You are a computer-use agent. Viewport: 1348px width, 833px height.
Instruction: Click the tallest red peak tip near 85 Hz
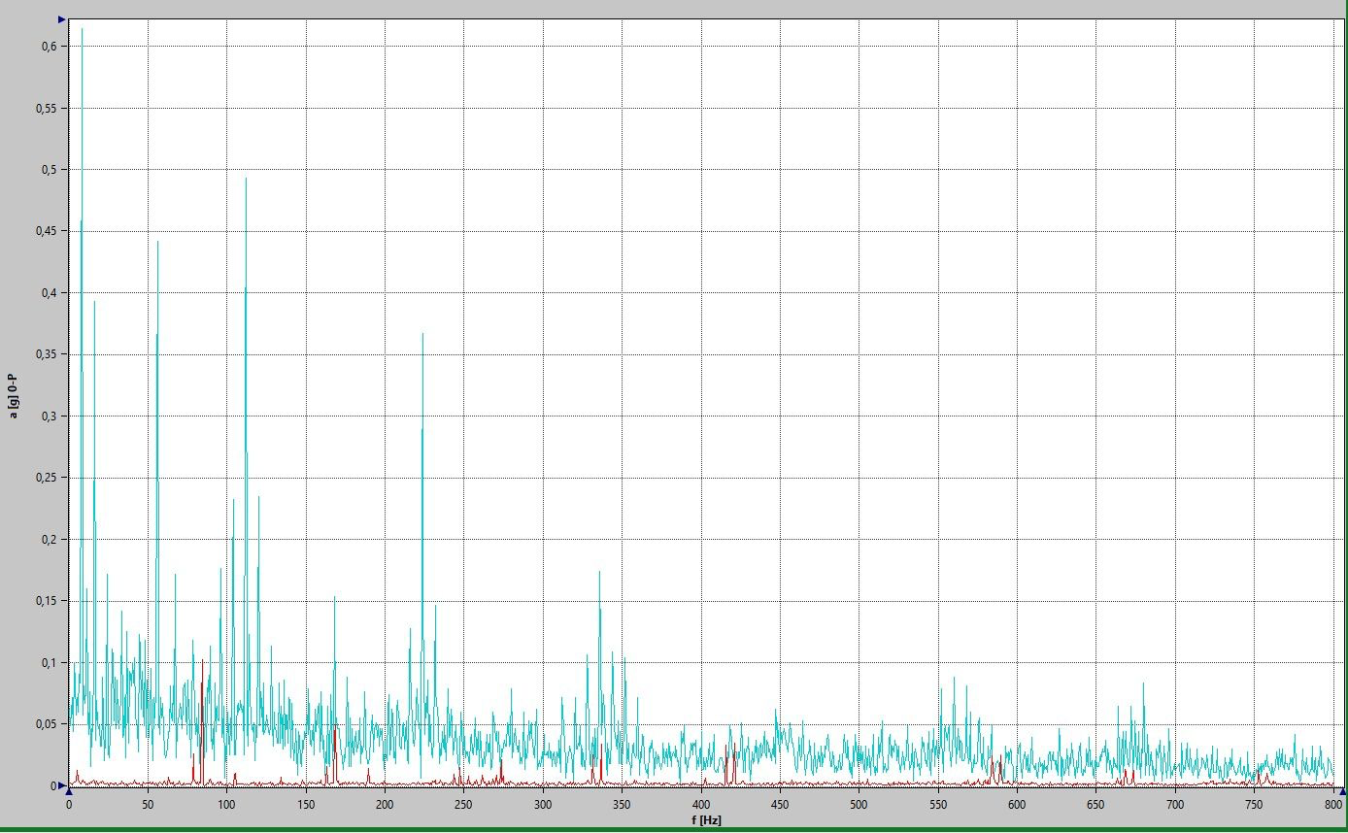click(x=202, y=660)
